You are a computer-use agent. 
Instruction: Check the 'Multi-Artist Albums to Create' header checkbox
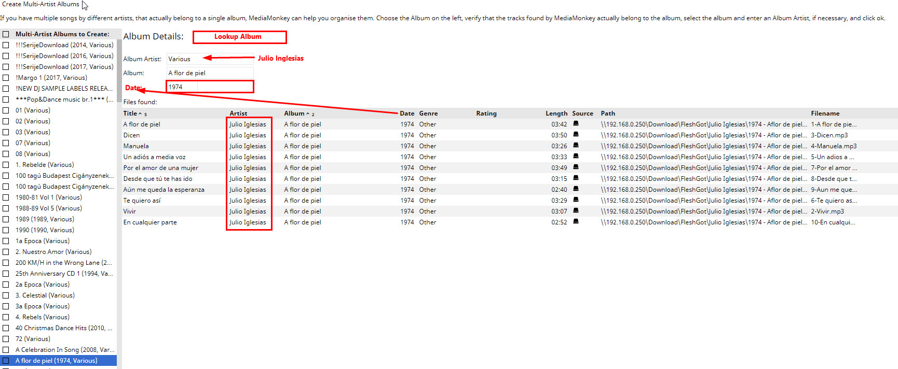click(6, 34)
